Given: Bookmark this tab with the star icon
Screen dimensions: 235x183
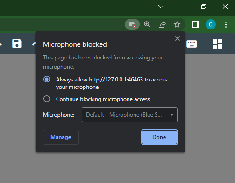Looking at the screenshot, I should click(x=177, y=24).
